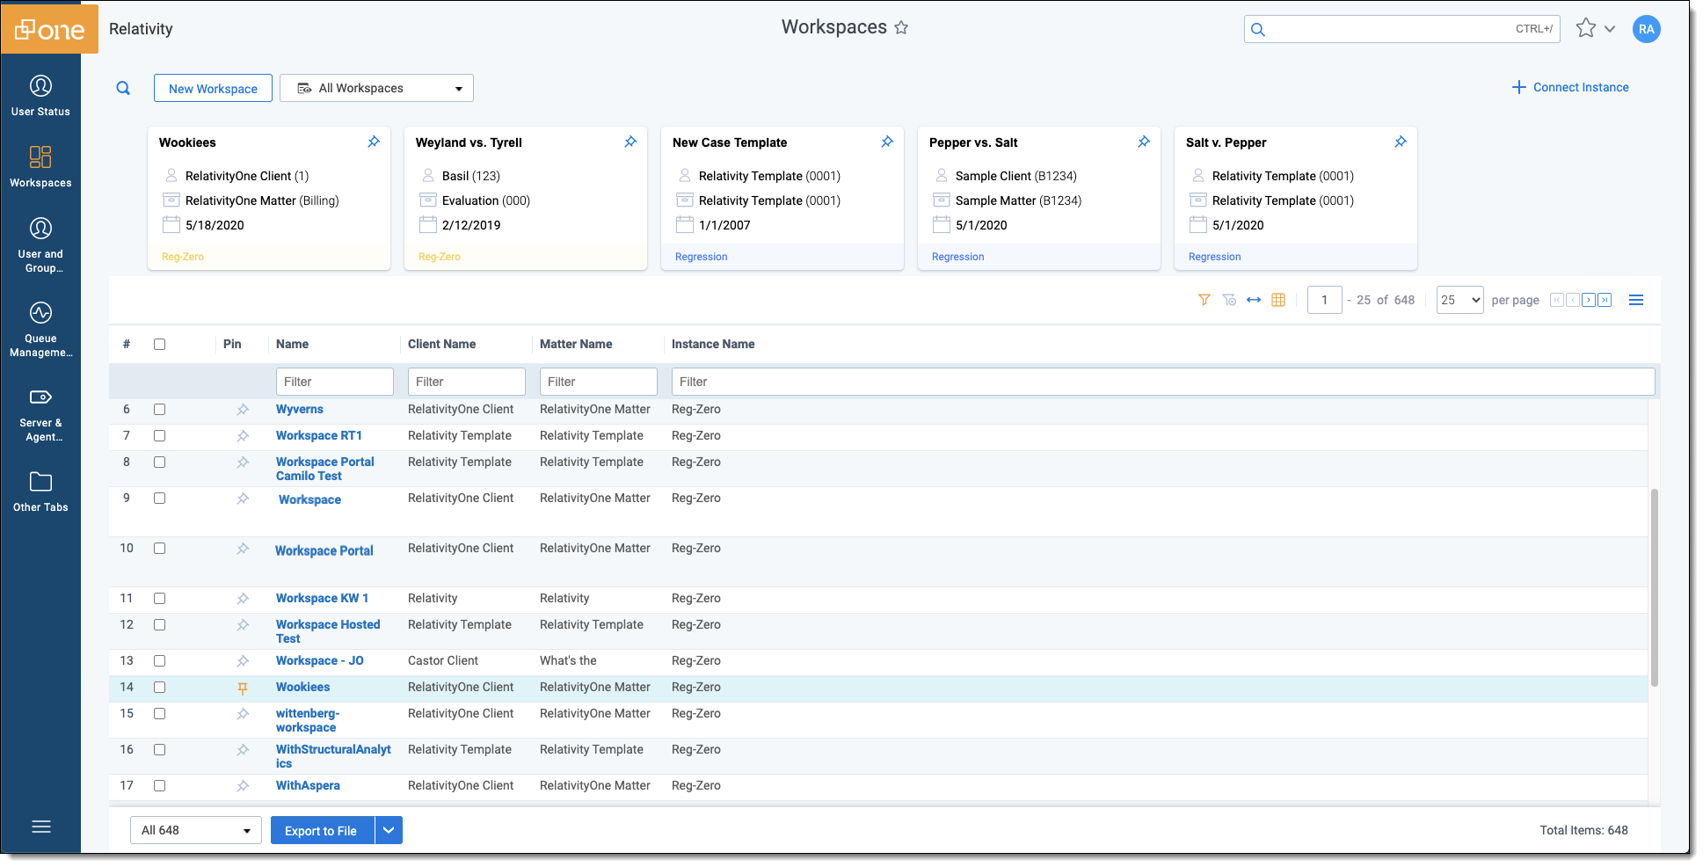Open the Export to File arrow menu
1703x867 pixels.
(x=389, y=830)
